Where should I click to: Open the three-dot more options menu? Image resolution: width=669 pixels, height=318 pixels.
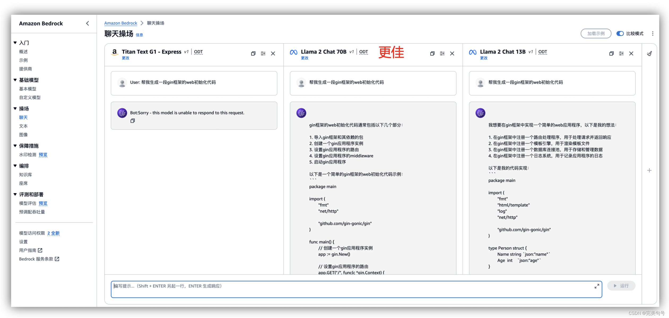tap(653, 33)
